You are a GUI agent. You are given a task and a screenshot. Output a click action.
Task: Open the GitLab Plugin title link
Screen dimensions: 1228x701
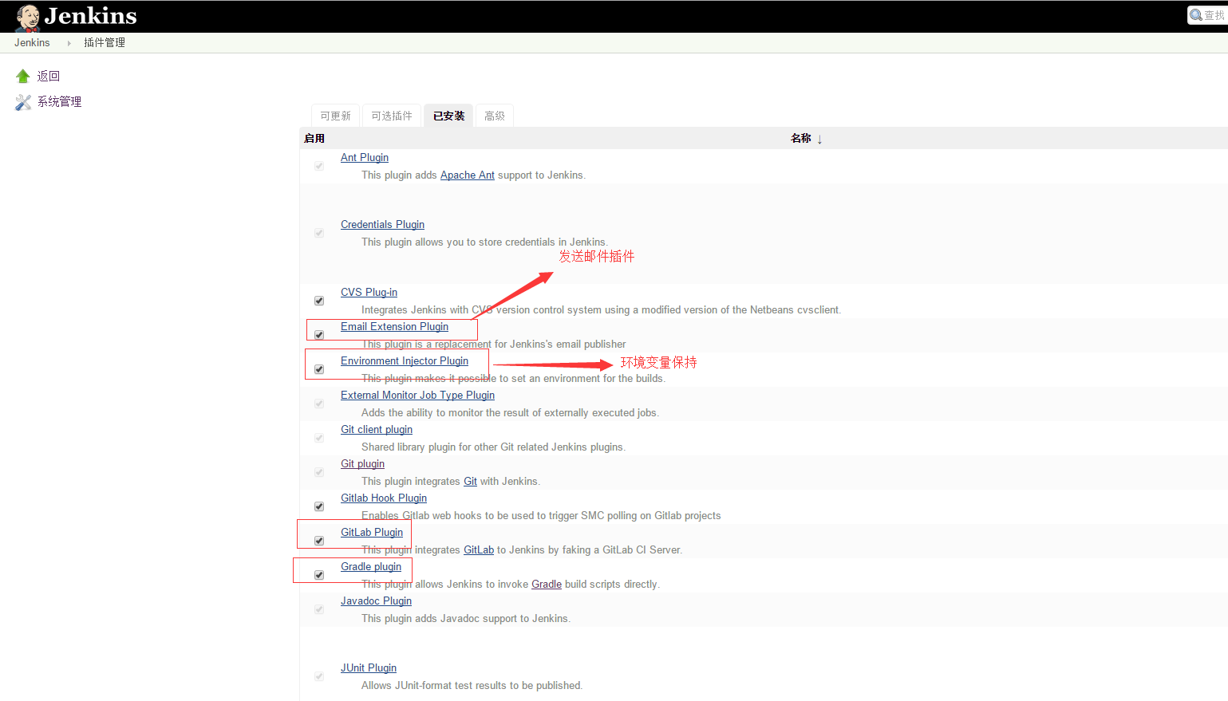click(372, 533)
